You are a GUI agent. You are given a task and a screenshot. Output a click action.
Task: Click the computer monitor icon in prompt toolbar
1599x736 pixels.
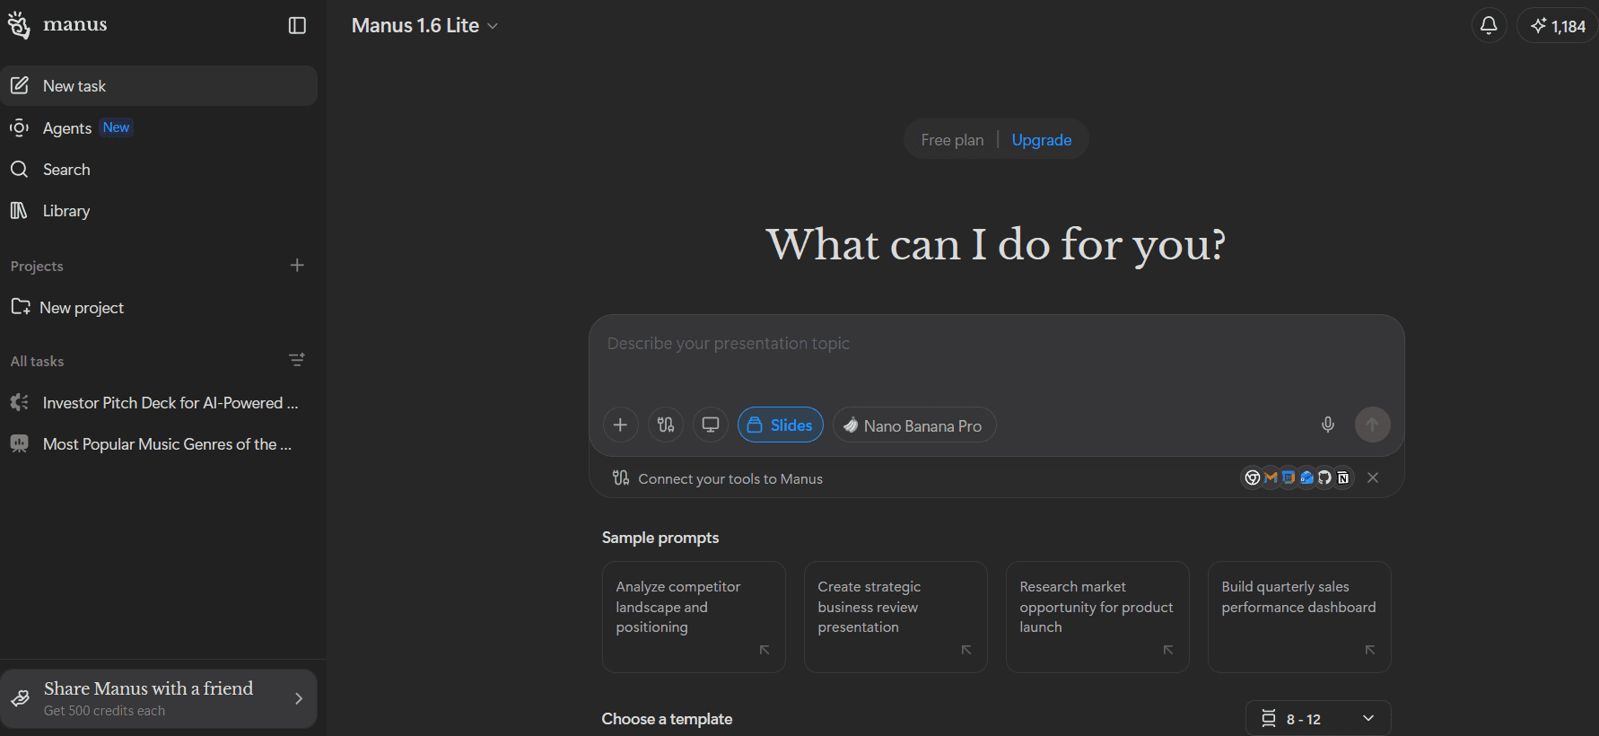click(x=711, y=425)
